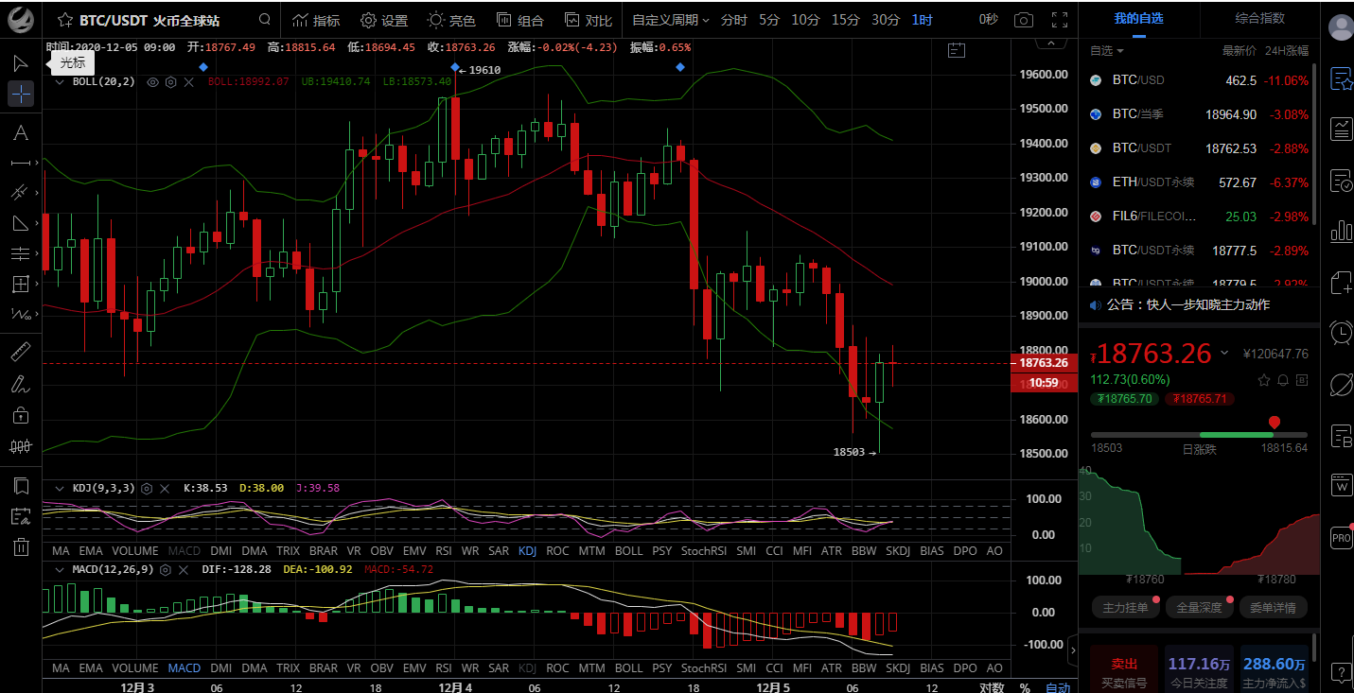
Task: Open KDJ indicator settings hexagon
Action: point(146,488)
